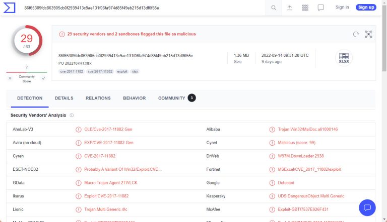
Task: Click the UDS:DangerousObject.Multi.Generic detection
Action: tap(311, 196)
